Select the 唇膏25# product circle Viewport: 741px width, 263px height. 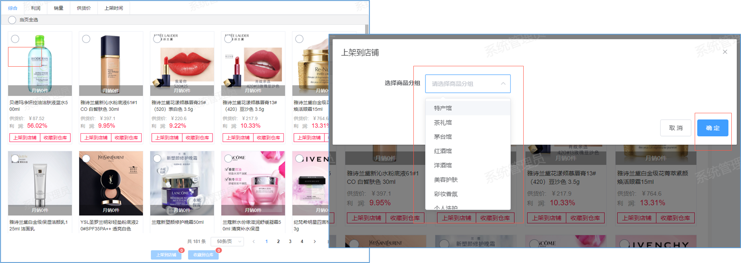(157, 39)
